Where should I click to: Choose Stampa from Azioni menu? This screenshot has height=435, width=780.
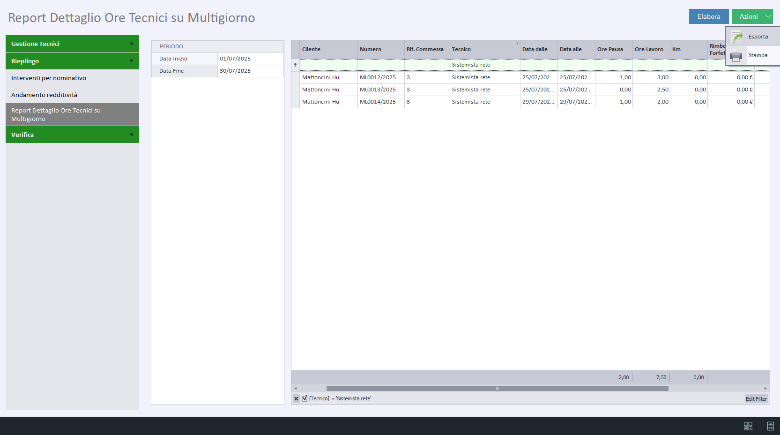(x=753, y=55)
